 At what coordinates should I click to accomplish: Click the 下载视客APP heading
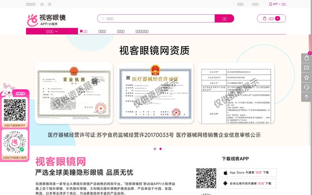pyautogui.click(x=235, y=159)
